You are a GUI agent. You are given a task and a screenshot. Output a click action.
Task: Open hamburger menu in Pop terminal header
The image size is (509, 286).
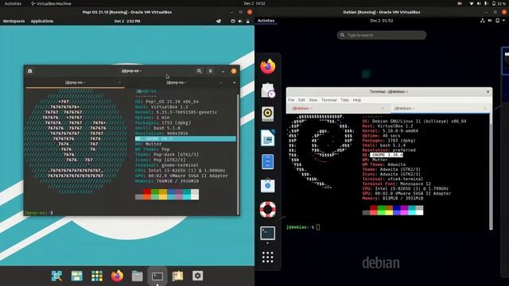[x=210, y=71]
